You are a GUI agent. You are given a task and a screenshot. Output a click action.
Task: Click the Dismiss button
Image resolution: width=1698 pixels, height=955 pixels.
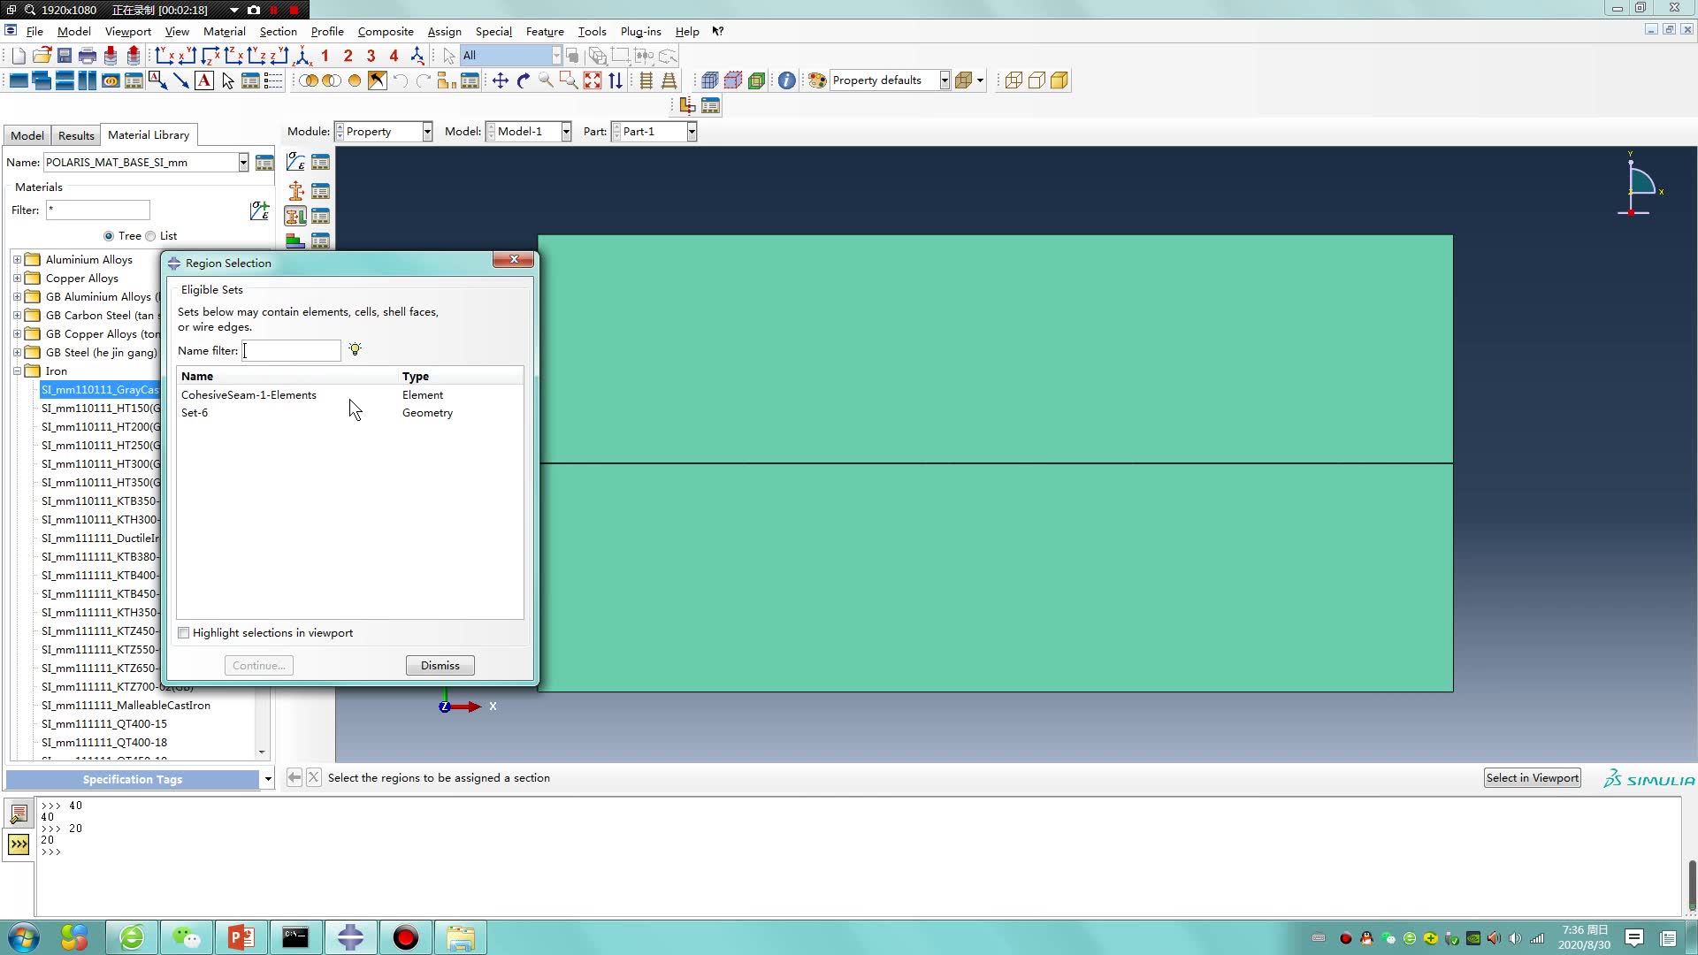pos(440,666)
